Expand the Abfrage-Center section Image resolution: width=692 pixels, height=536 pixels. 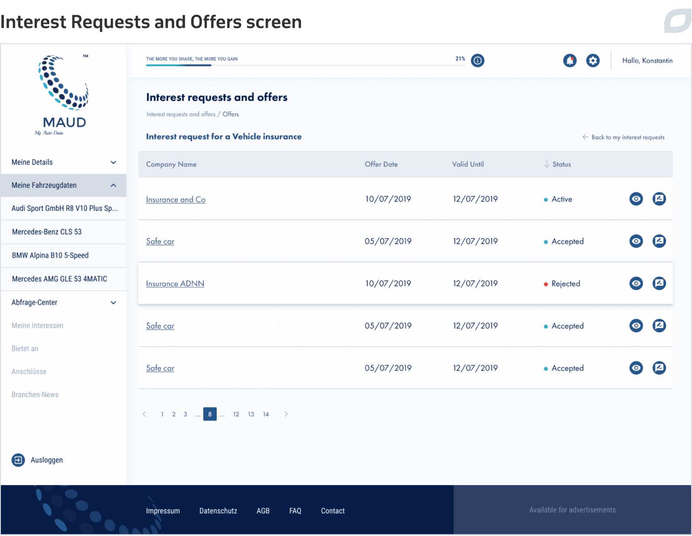[64, 303]
